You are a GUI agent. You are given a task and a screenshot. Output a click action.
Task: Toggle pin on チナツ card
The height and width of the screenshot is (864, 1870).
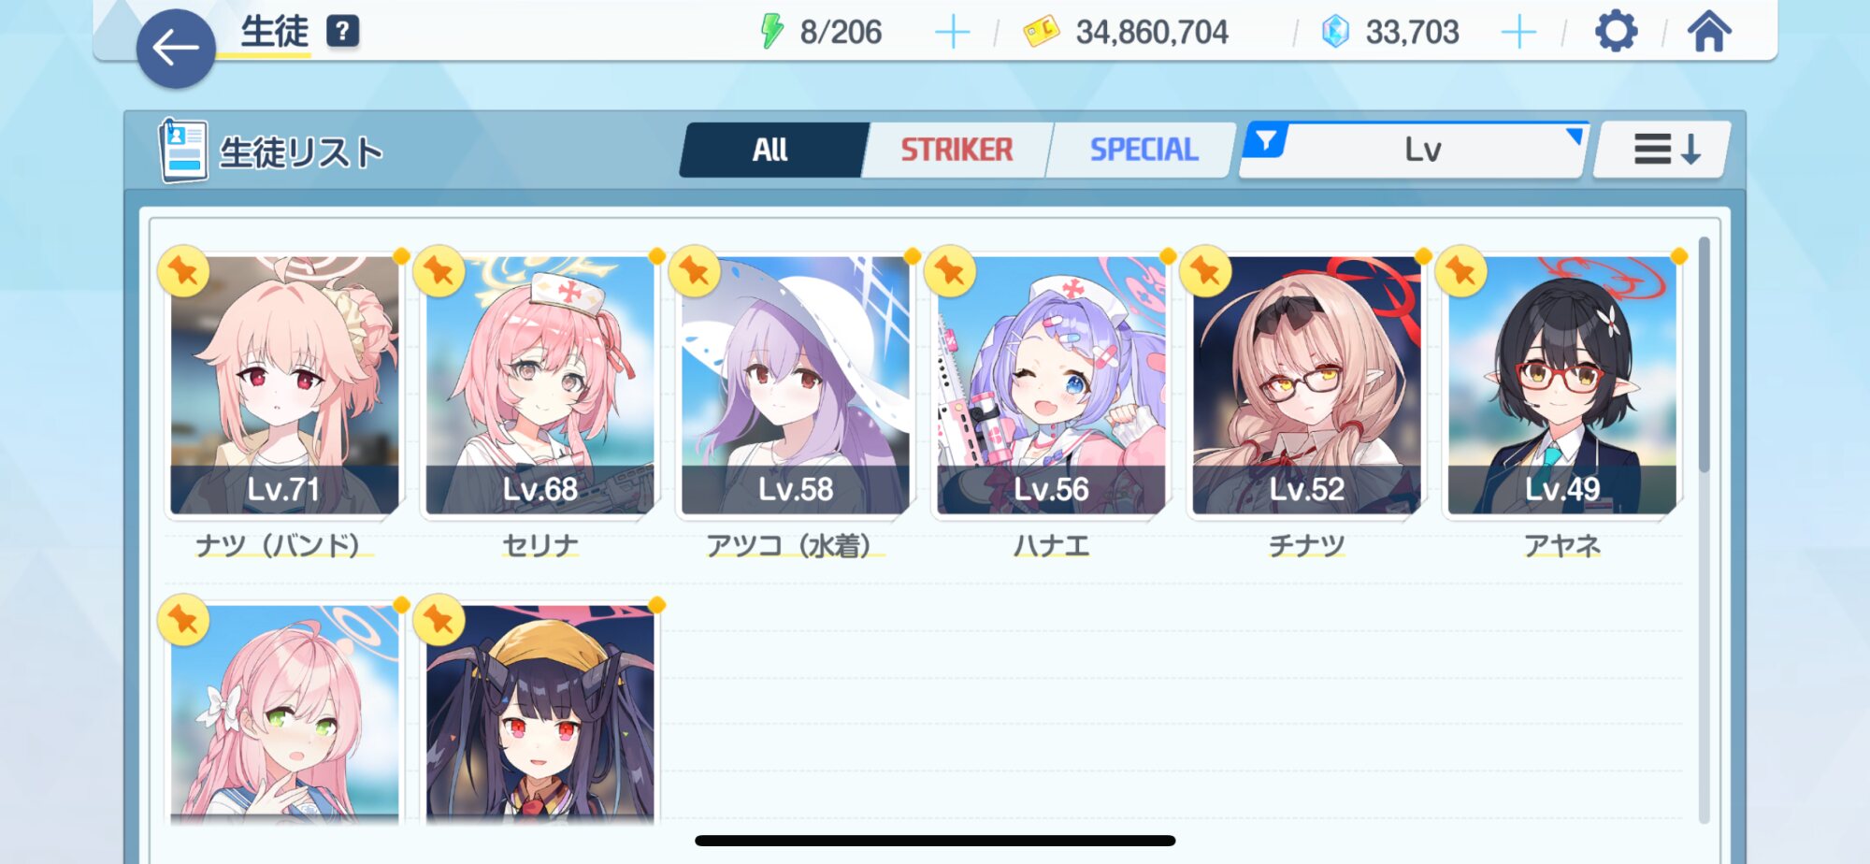click(x=1205, y=271)
